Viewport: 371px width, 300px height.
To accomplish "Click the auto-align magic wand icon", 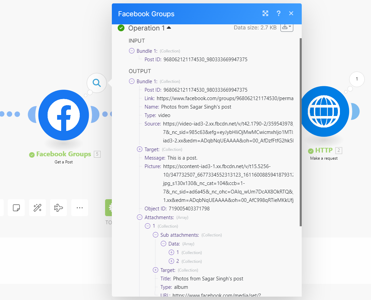I will (x=38, y=208).
